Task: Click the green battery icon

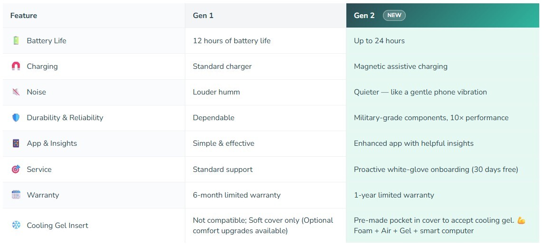Action: [x=16, y=41]
